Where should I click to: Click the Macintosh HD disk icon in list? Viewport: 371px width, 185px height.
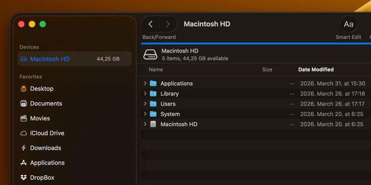click(153, 124)
